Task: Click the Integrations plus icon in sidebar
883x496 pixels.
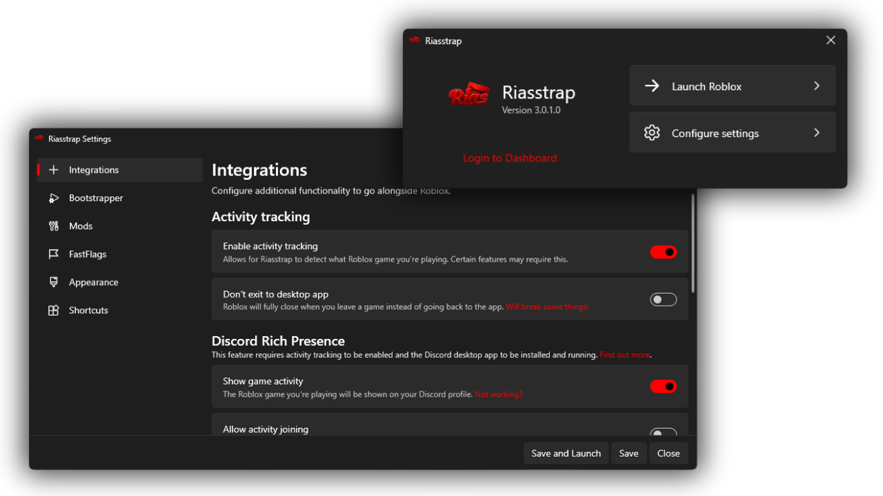Action: click(x=54, y=170)
